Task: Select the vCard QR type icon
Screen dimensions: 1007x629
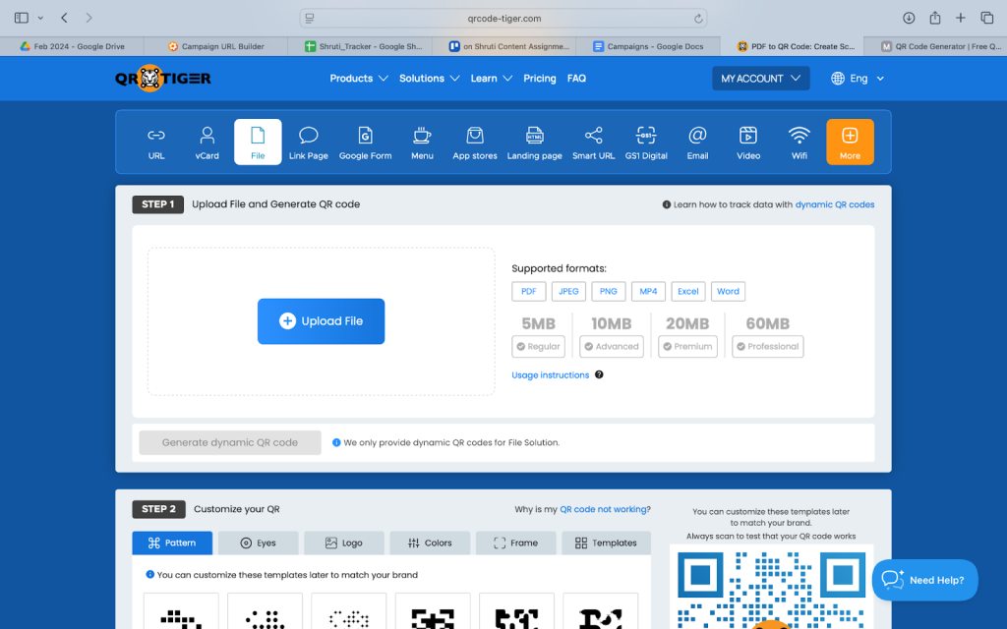Action: (207, 143)
